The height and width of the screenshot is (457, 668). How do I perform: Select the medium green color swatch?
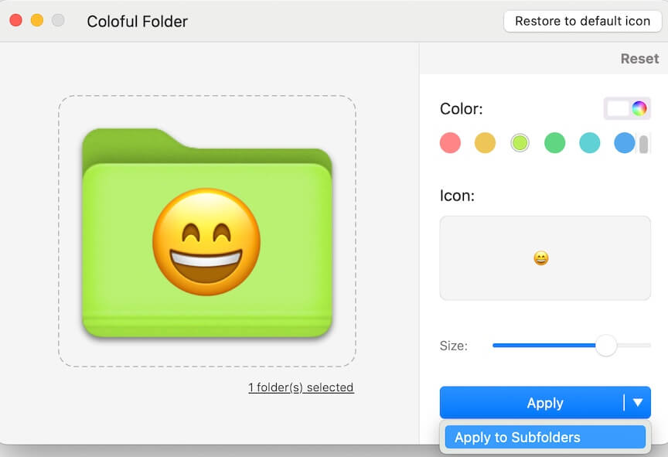point(554,143)
